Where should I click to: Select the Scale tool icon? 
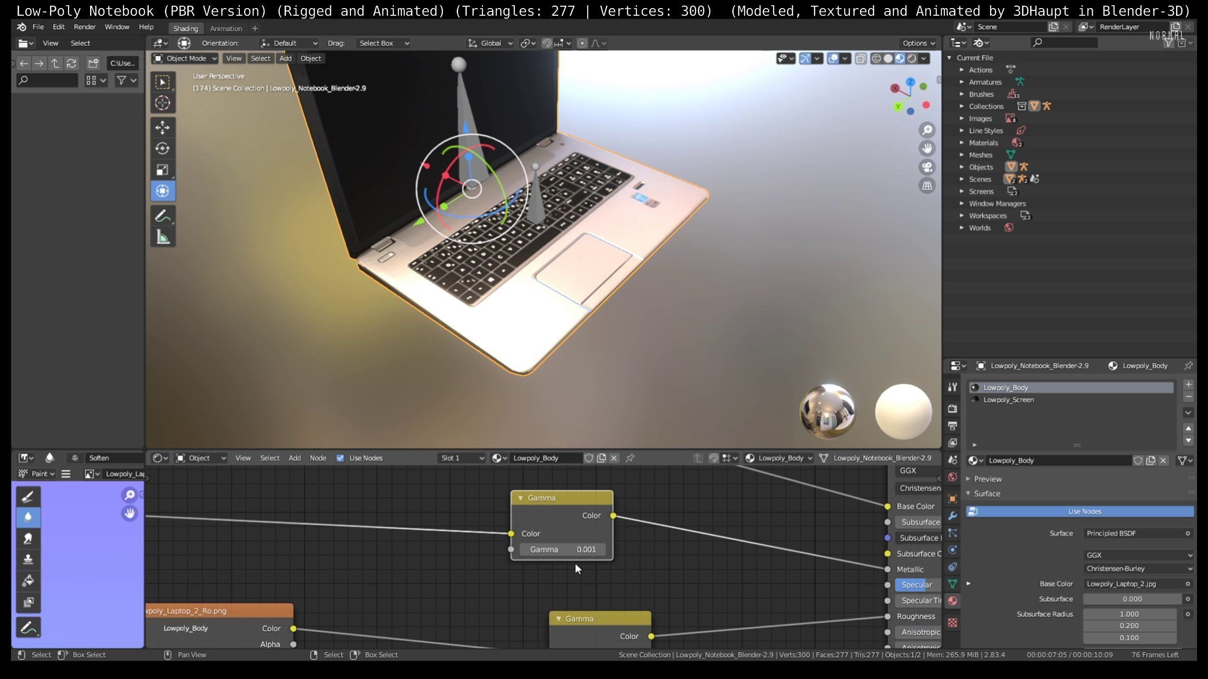(x=163, y=170)
